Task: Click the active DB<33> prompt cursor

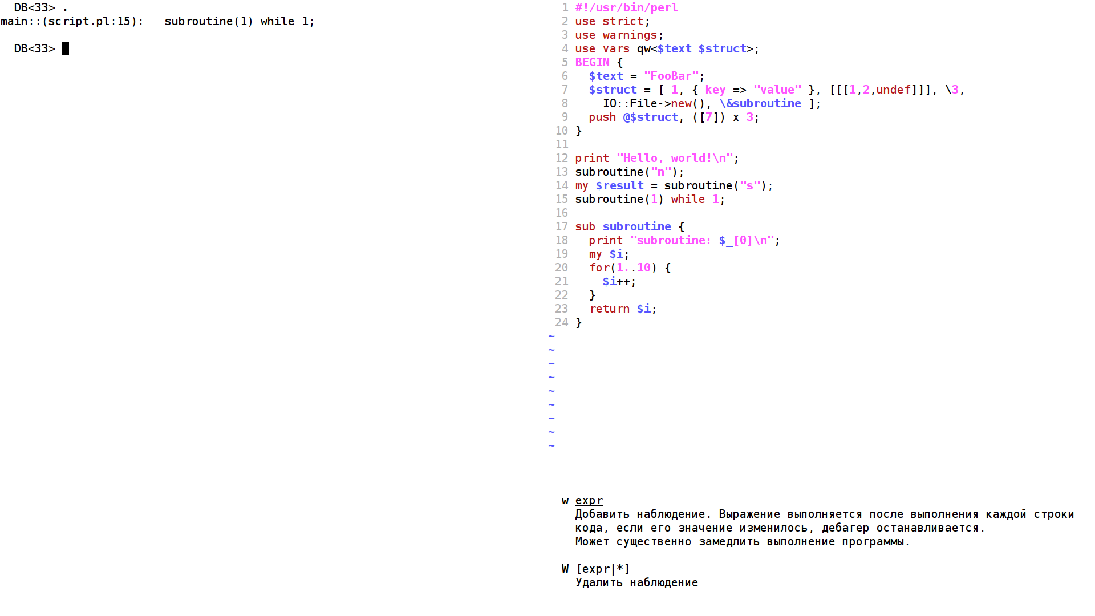Action: coord(66,48)
